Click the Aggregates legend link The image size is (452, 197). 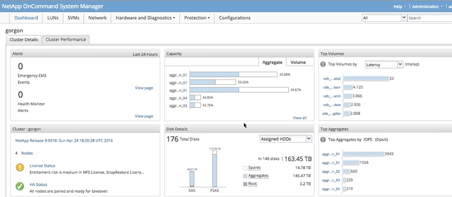[258, 176]
